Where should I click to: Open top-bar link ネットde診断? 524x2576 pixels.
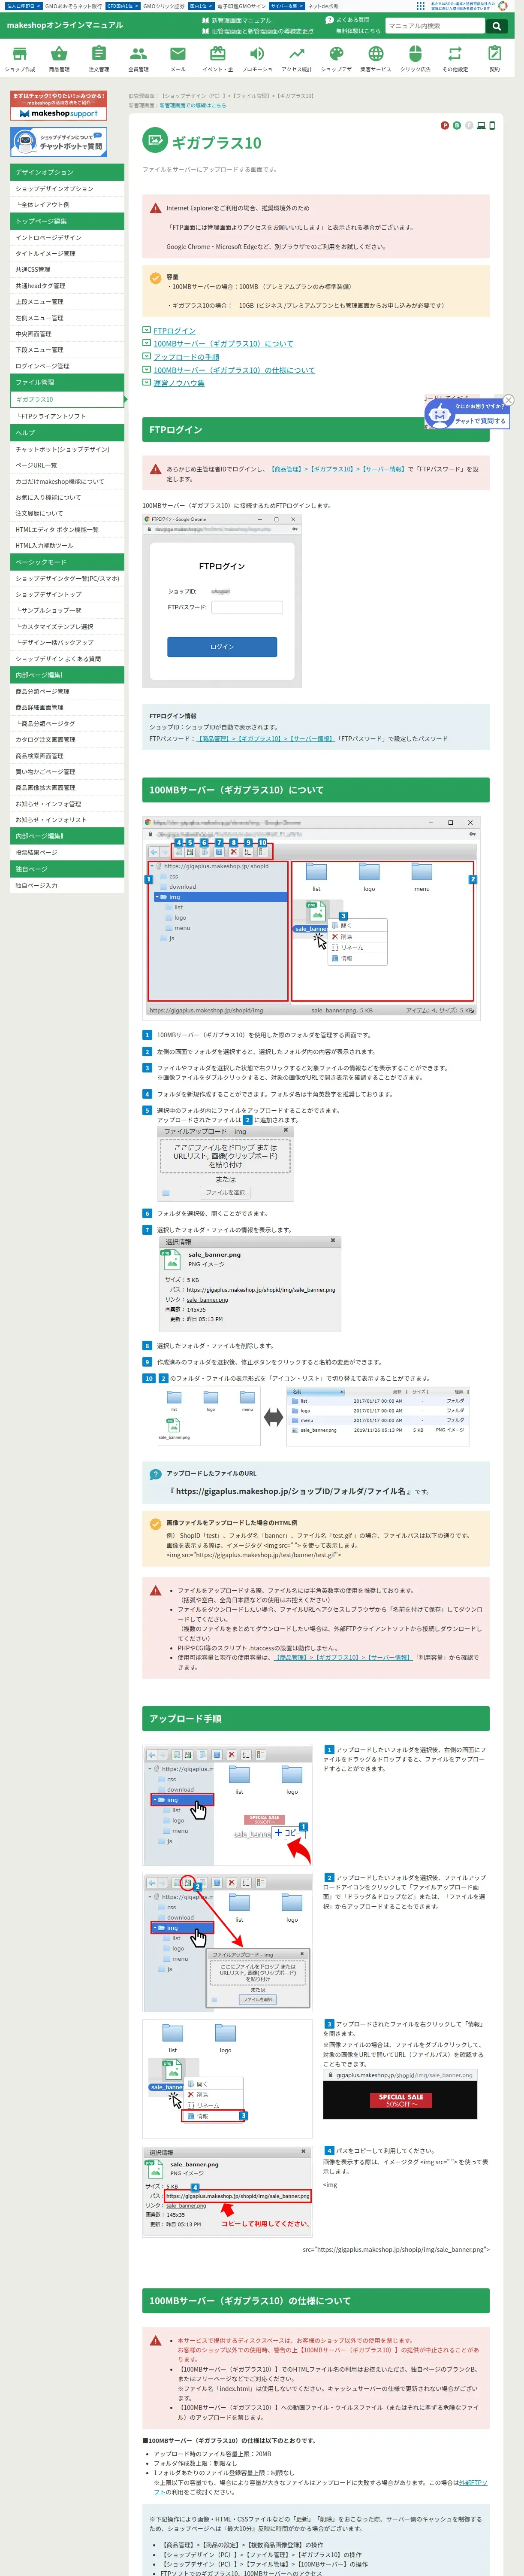click(x=322, y=6)
